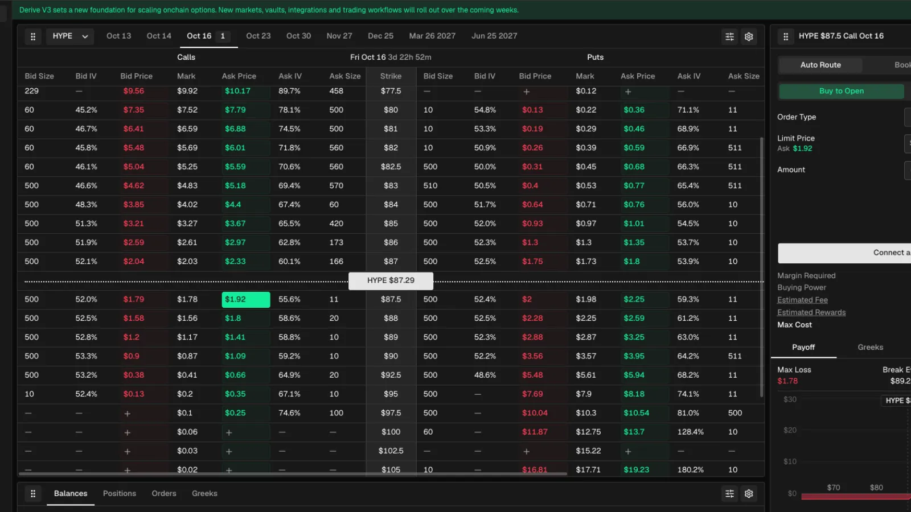Switch to the Positions tab
The height and width of the screenshot is (512, 911).
click(120, 494)
